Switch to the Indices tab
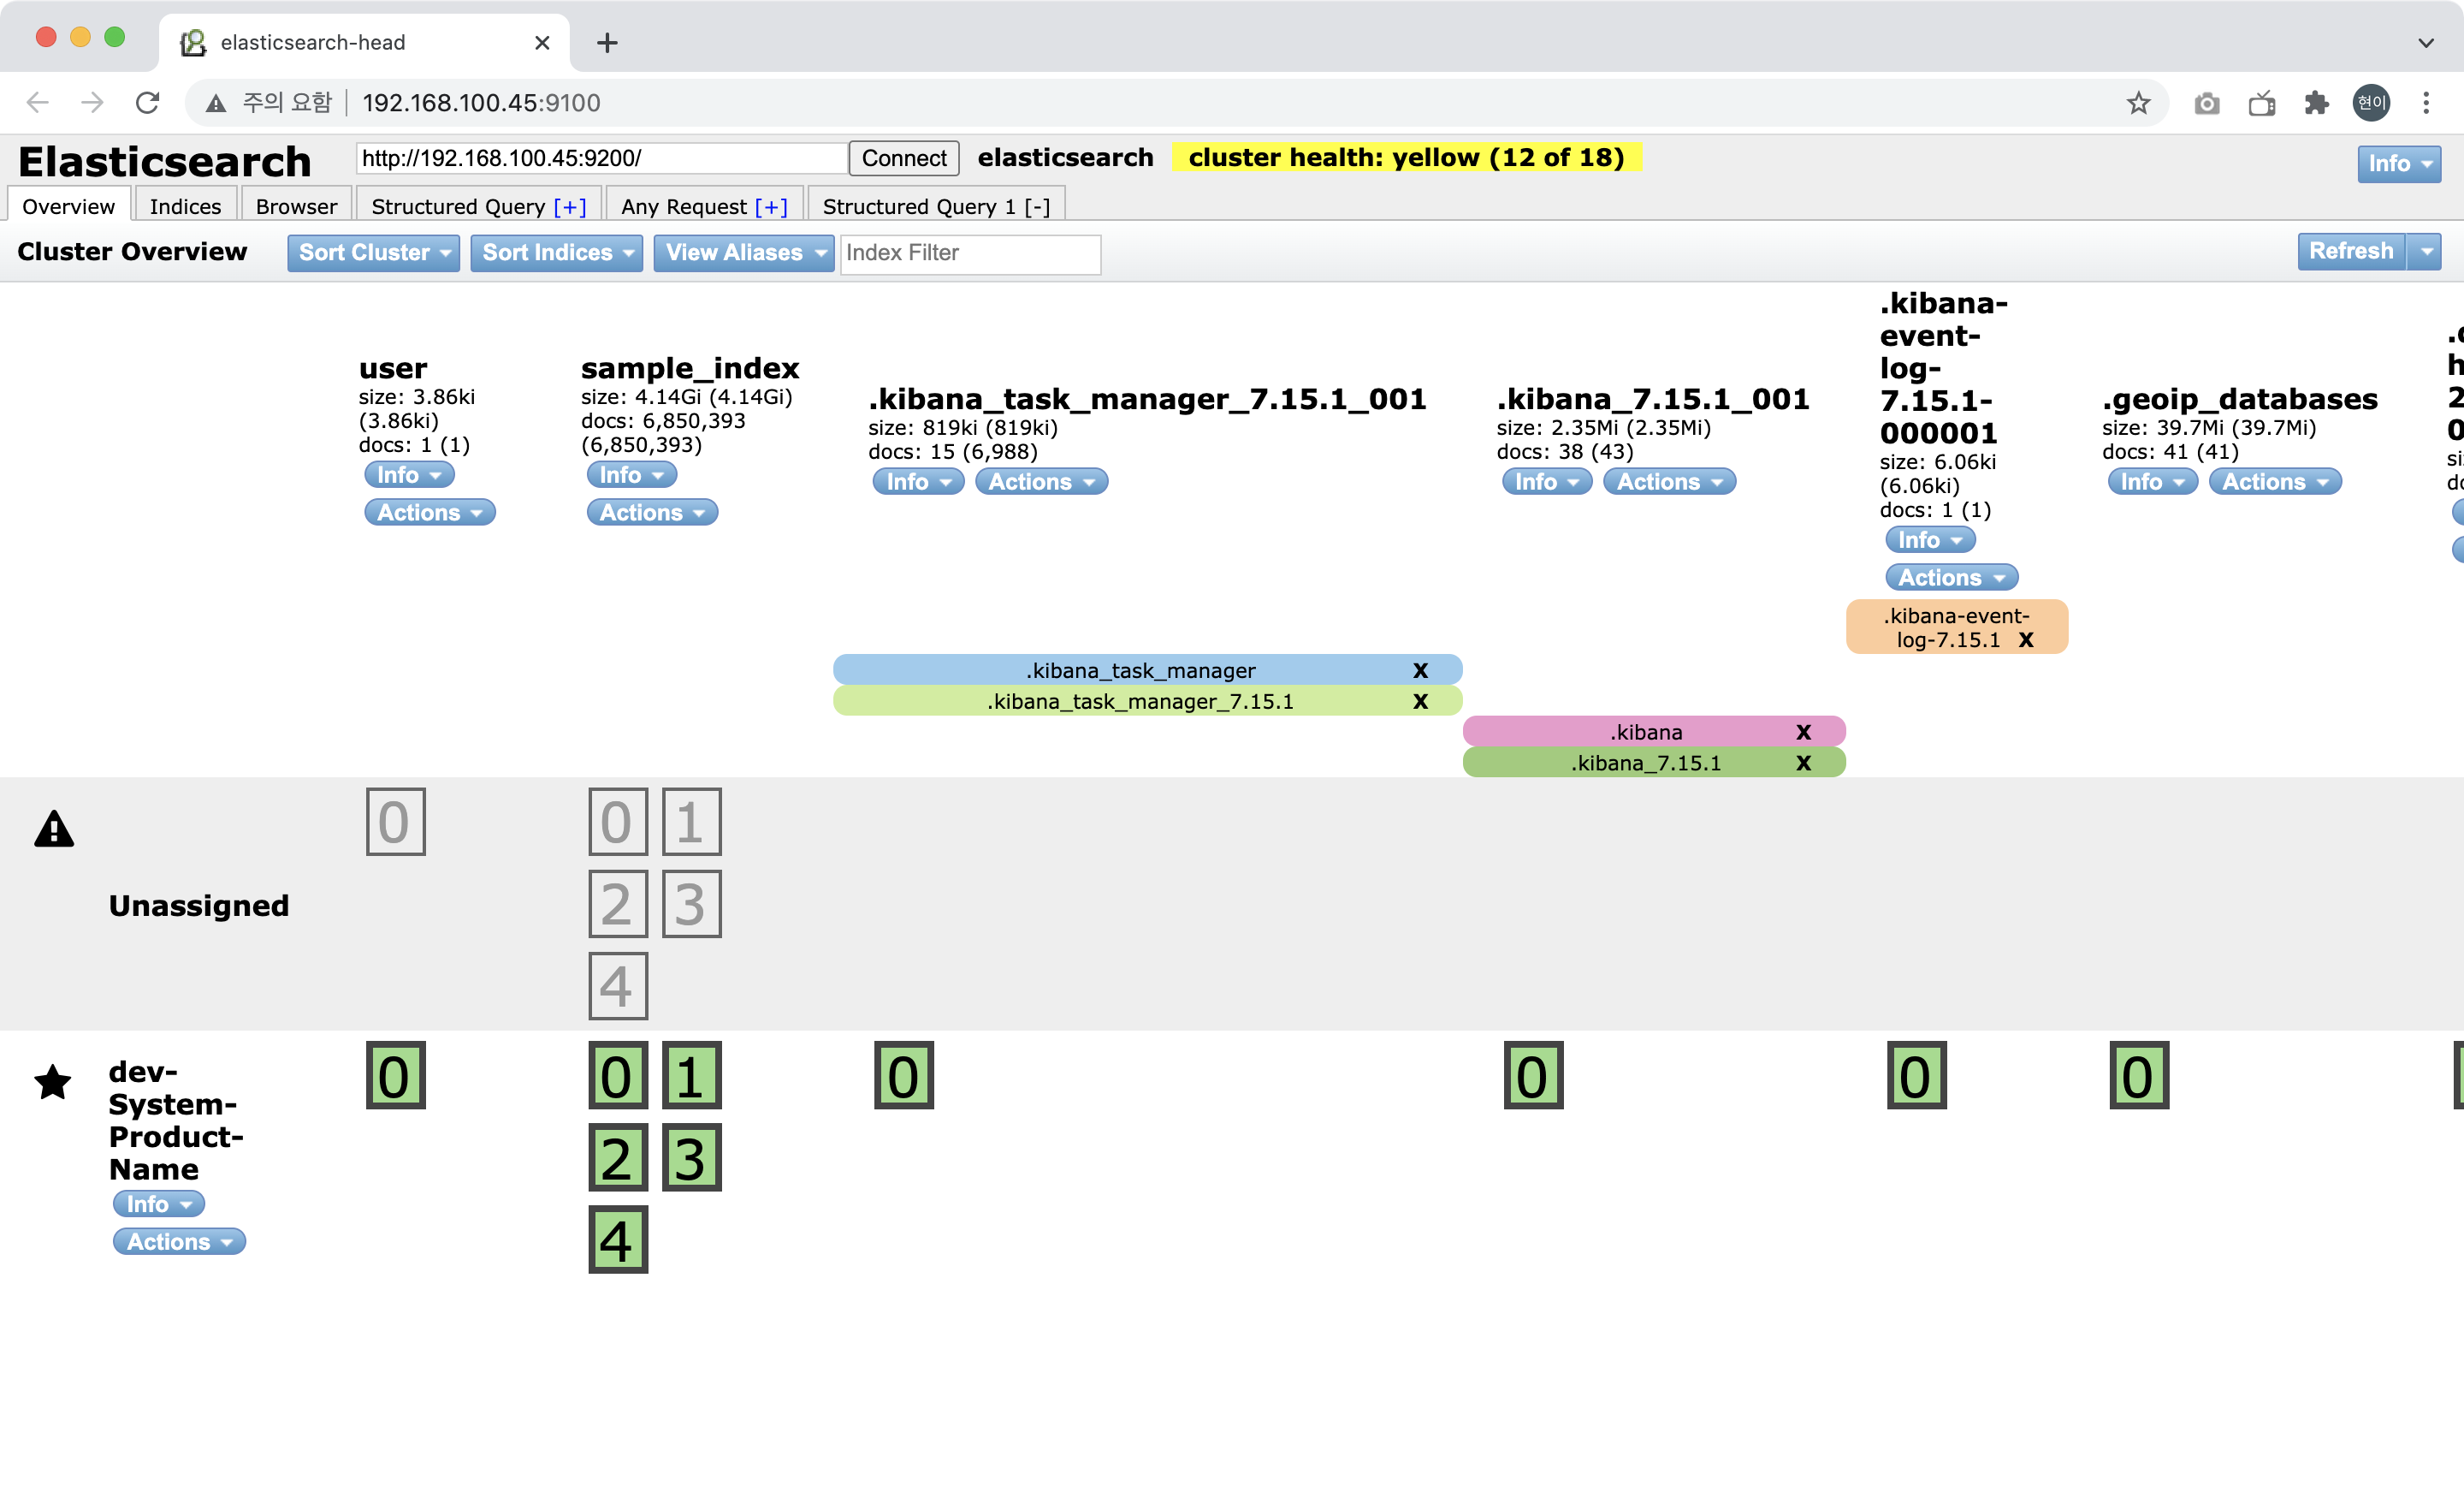The width and height of the screenshot is (2464, 1498). tap(185, 207)
